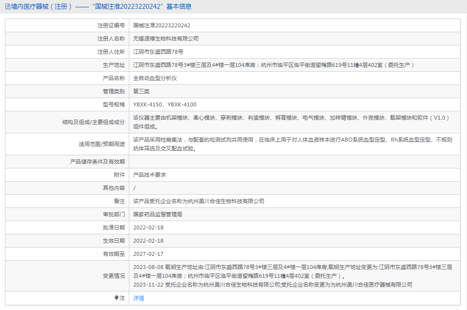The image size is (467, 310).
Task: Select registrant address 江阴市东盛西路78号
Action: point(158,52)
